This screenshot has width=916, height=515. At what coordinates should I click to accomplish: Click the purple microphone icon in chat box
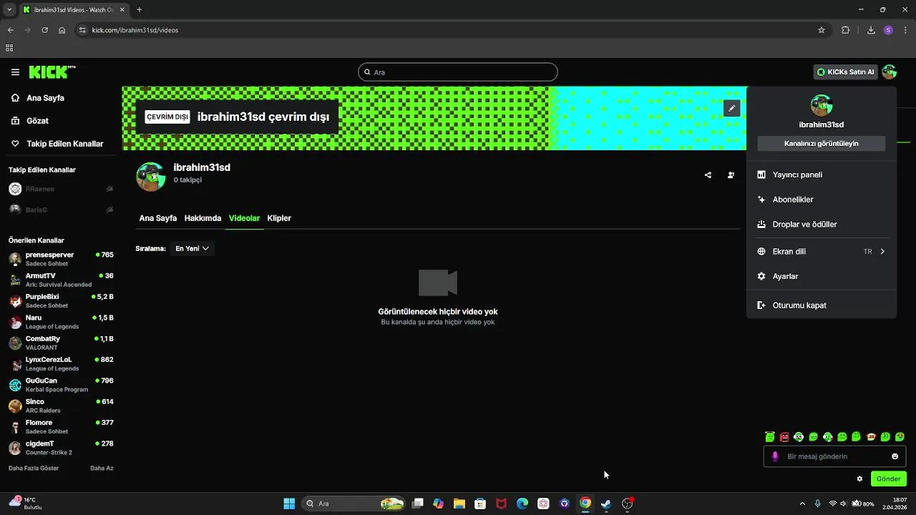pos(774,456)
